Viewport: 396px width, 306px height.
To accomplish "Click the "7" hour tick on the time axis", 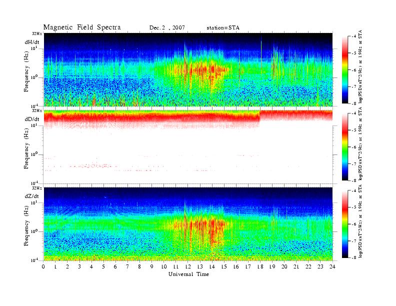I will tap(128, 266).
